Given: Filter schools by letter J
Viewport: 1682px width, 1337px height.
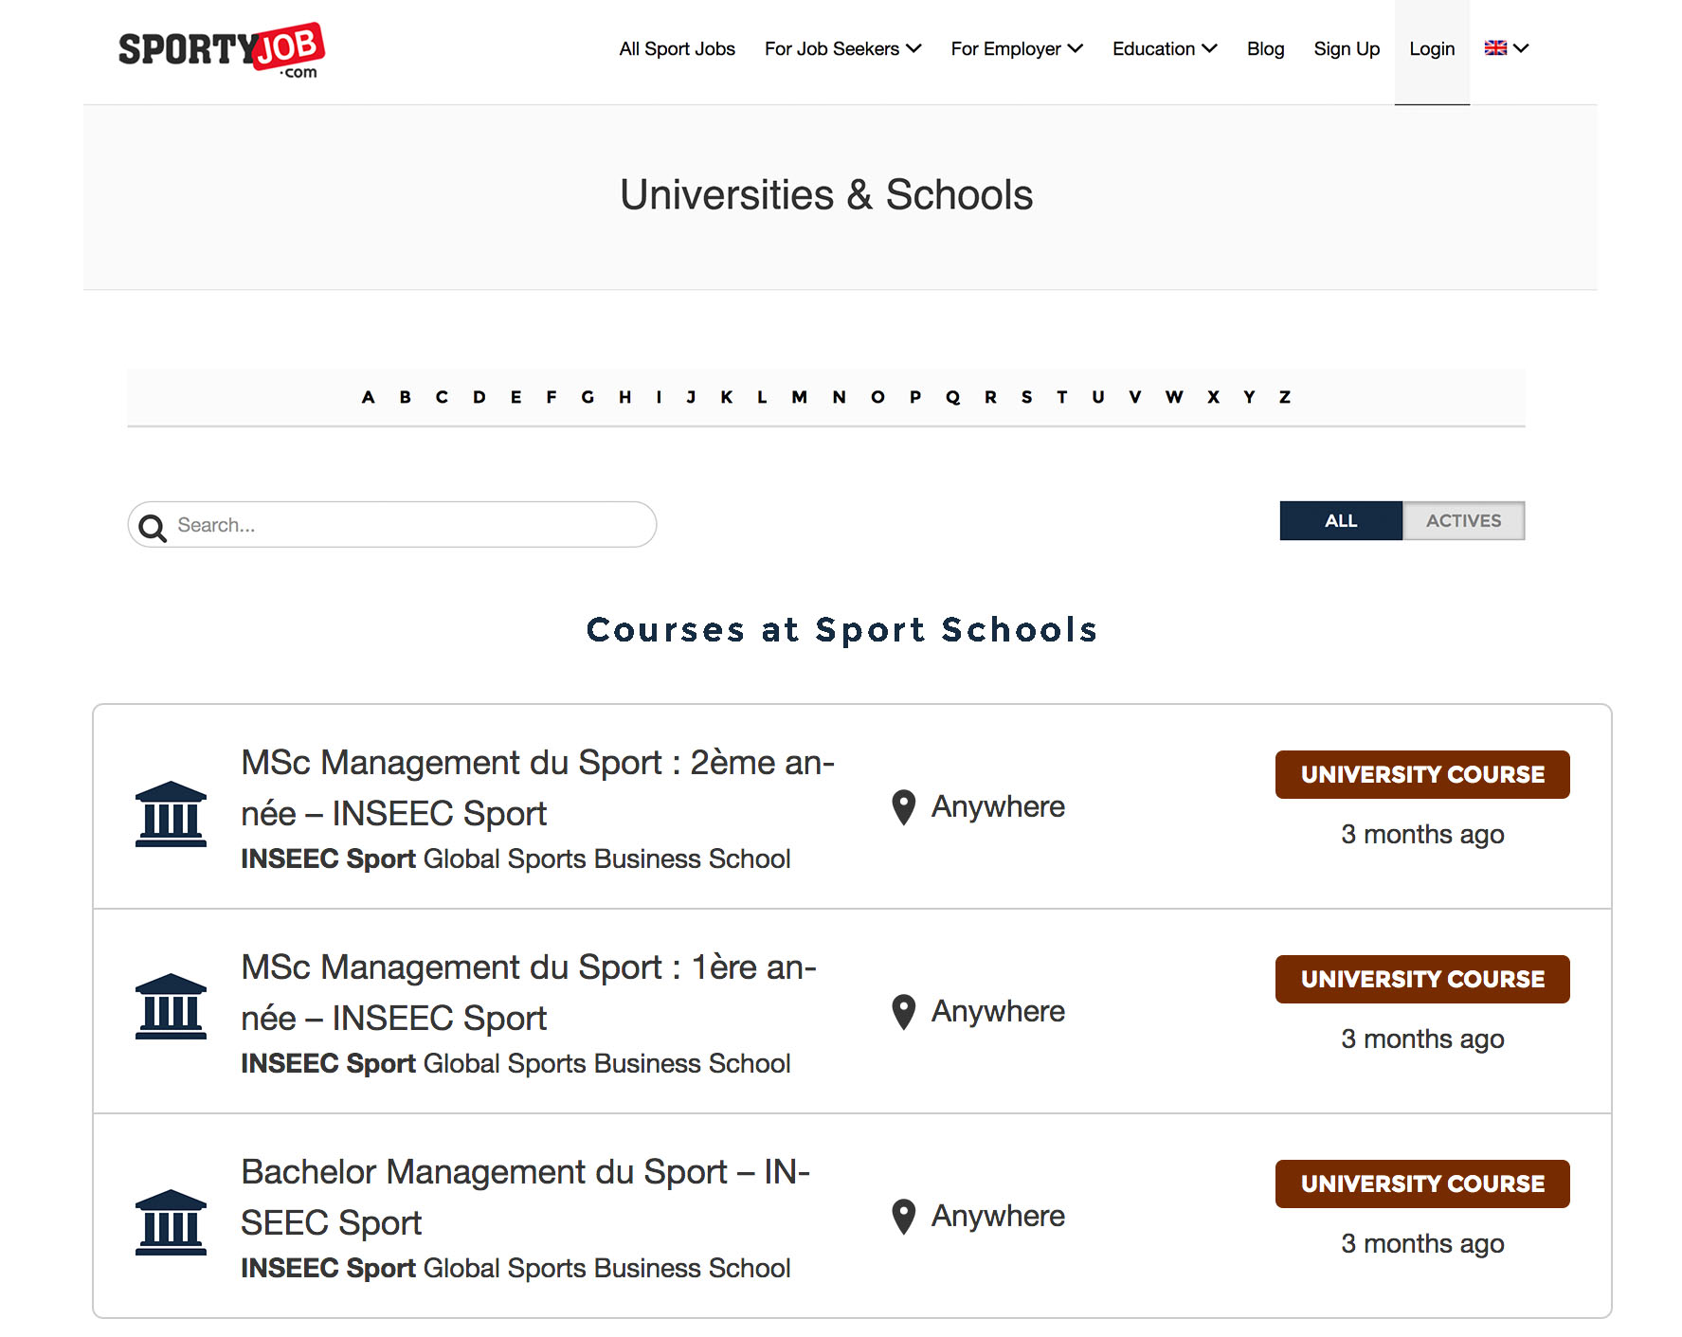Looking at the screenshot, I should tap(691, 397).
